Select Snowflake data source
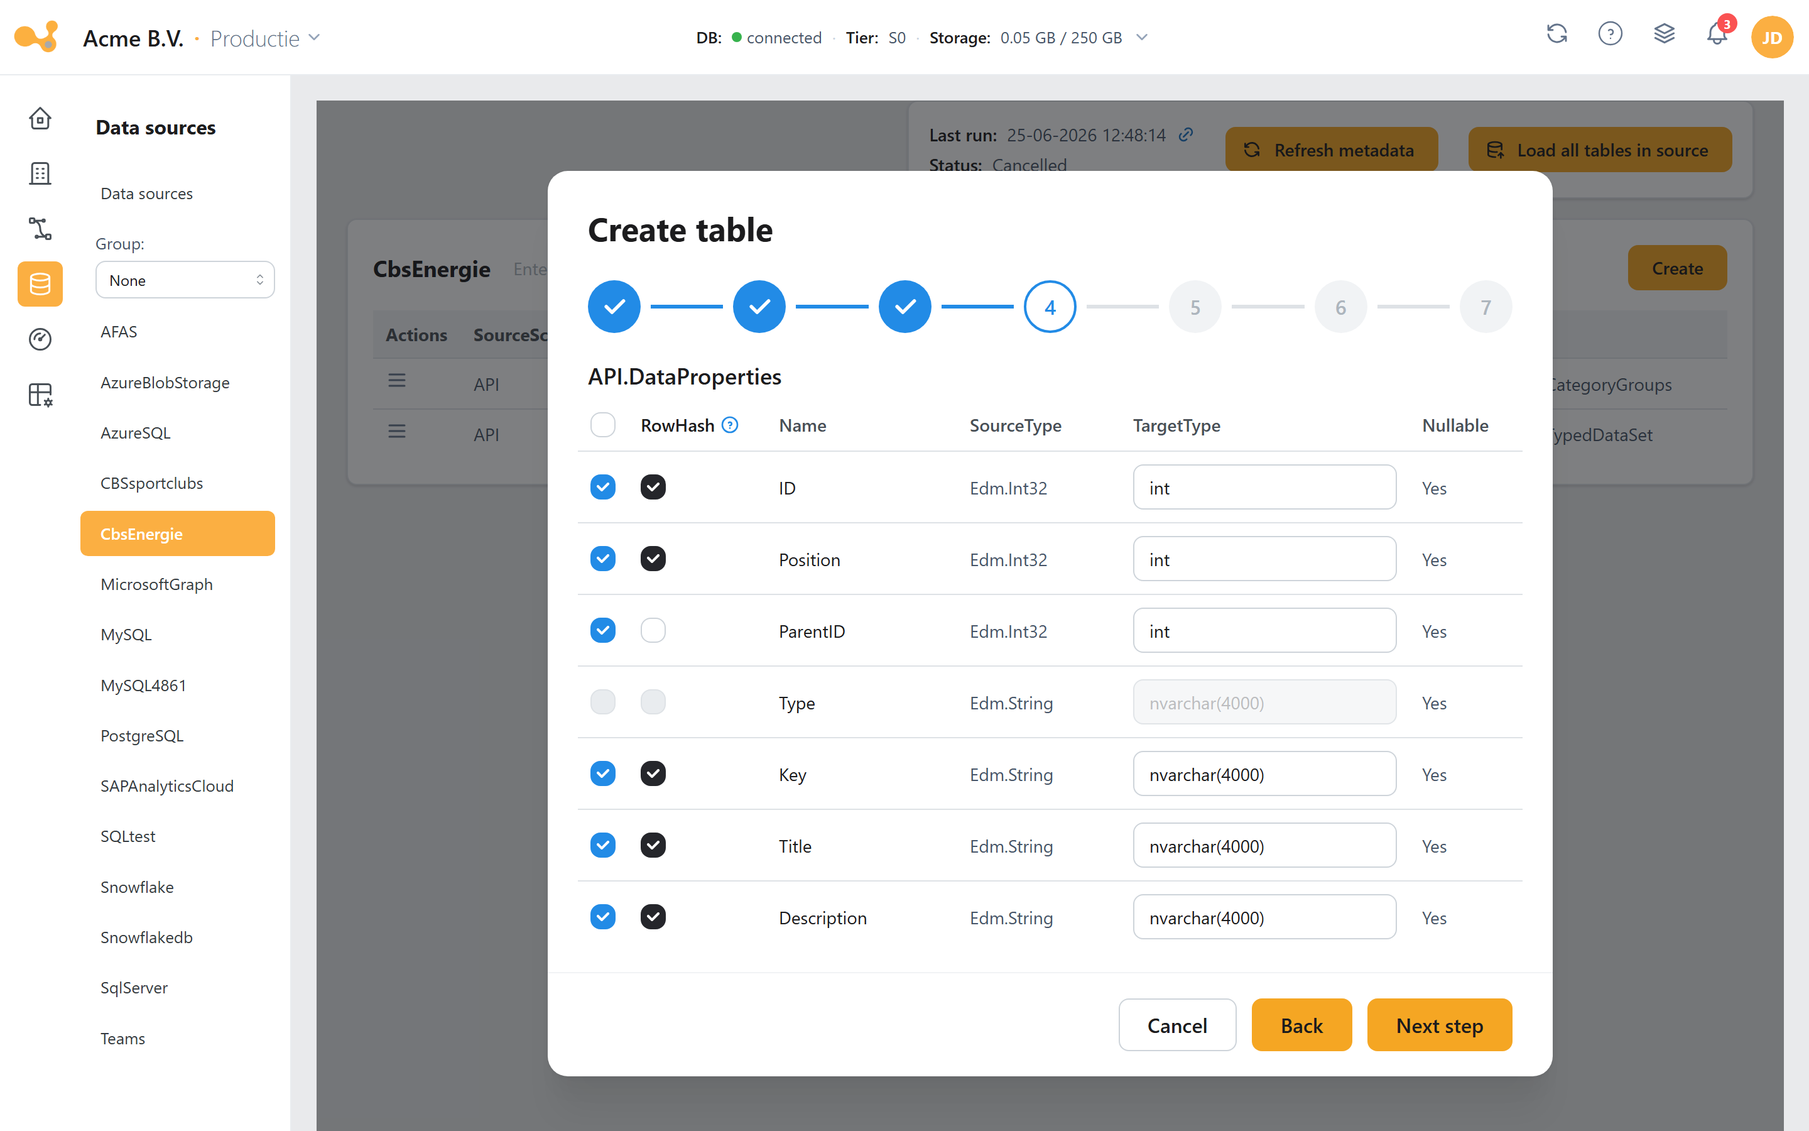 (137, 887)
